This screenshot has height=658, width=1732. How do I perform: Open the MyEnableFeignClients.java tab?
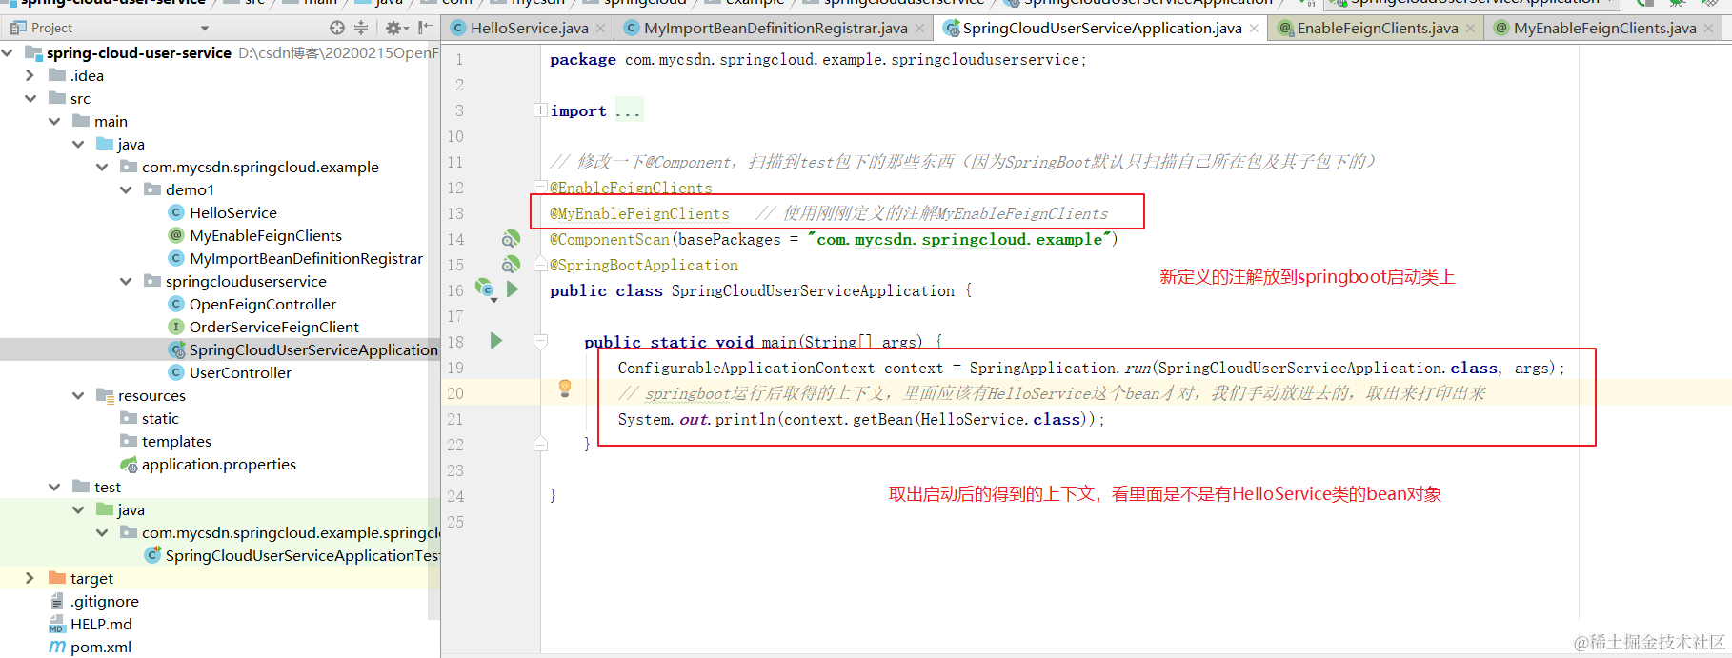click(1604, 29)
